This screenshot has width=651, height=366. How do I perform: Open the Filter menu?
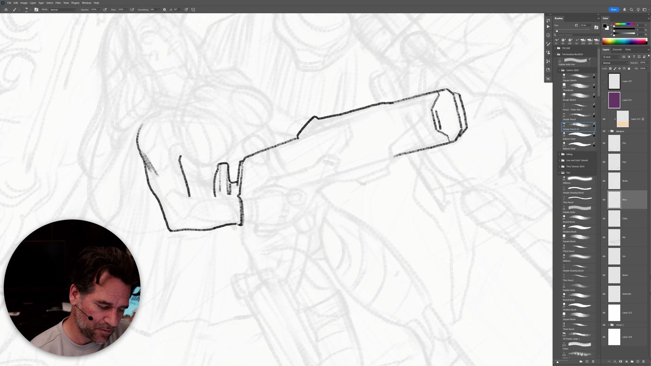click(x=58, y=3)
